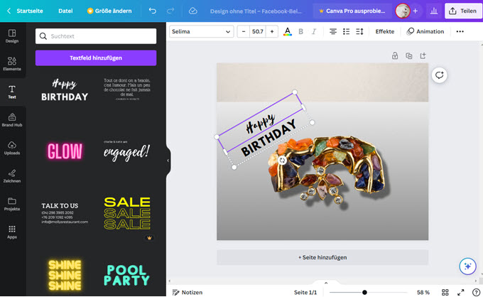The image size is (483, 297).
Task: Click the redo arrow icon
Action: [x=170, y=11]
